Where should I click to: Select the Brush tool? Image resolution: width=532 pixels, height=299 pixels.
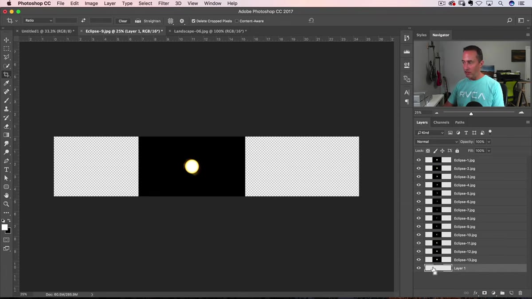(x=6, y=100)
